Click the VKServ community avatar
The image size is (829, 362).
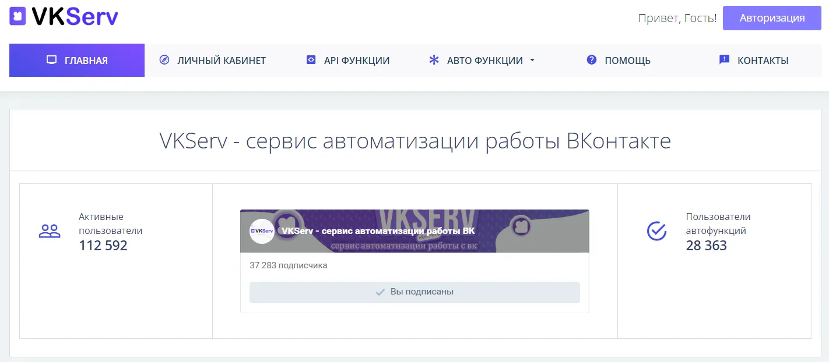click(262, 231)
